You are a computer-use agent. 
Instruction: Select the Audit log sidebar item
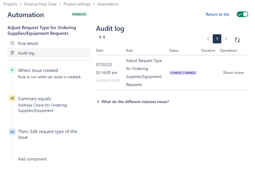[x=49, y=53]
